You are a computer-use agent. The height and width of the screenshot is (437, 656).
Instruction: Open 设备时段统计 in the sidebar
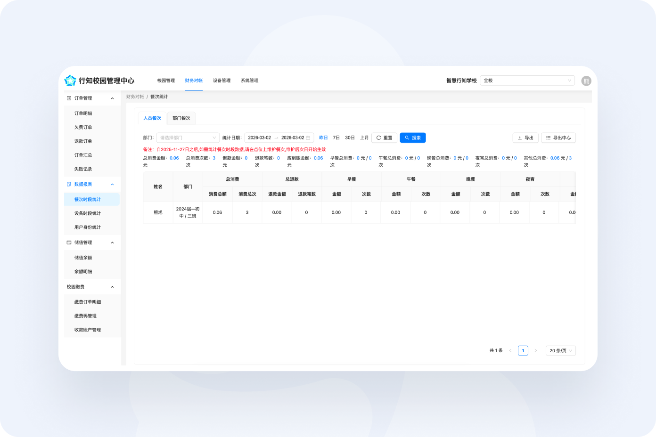(x=88, y=213)
